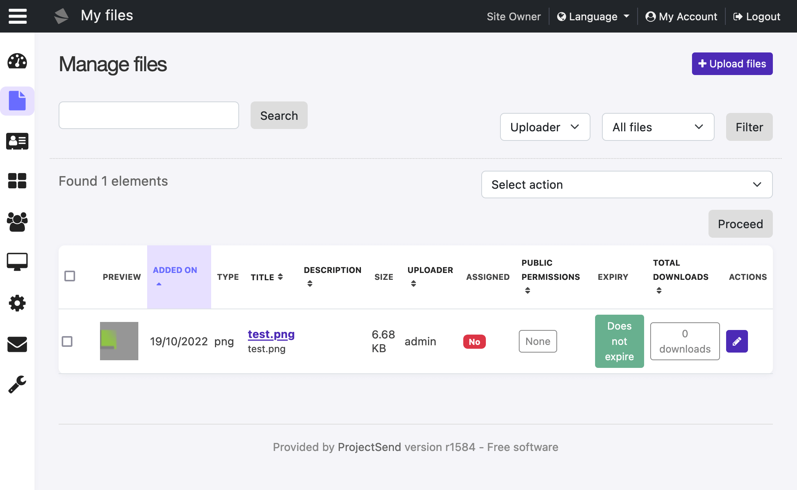
Task: Open the dashboard gauge sidebar icon
Action: point(17,61)
